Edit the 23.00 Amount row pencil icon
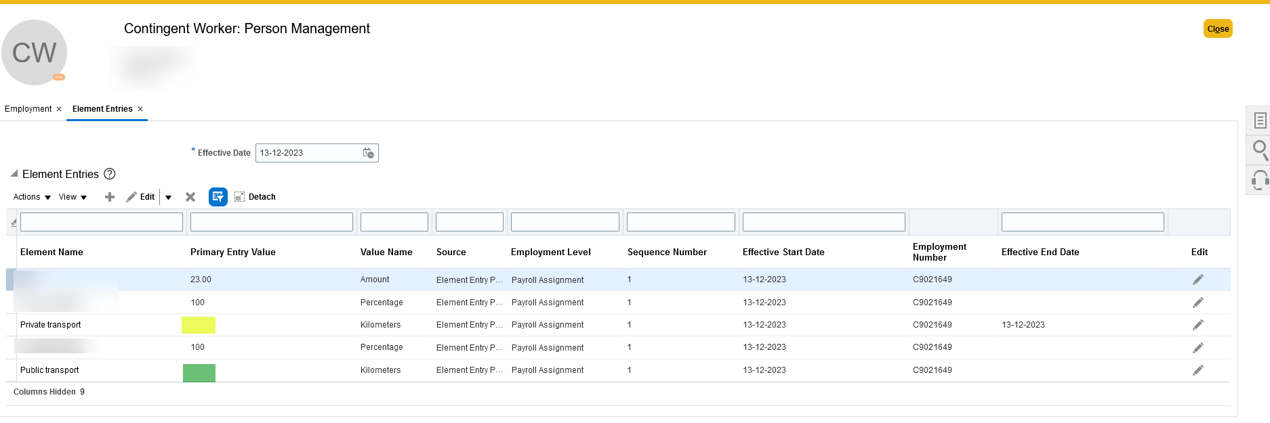 tap(1198, 280)
